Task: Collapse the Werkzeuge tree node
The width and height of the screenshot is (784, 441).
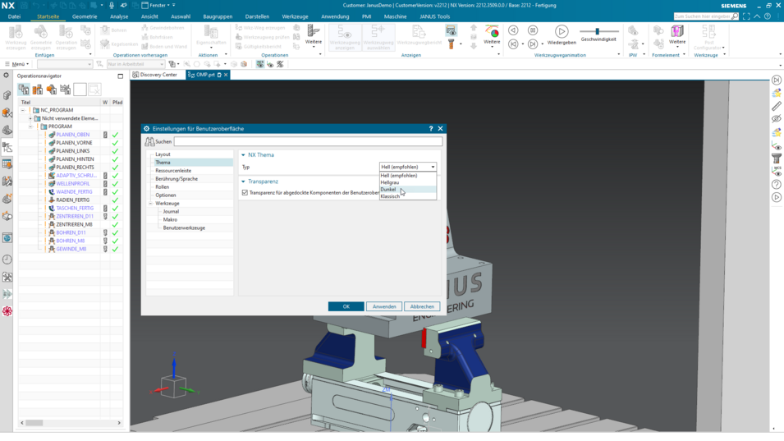Action: 151,204
